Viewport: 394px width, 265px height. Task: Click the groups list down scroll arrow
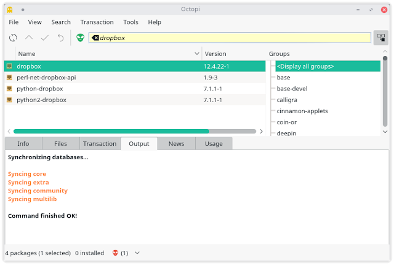click(385, 132)
